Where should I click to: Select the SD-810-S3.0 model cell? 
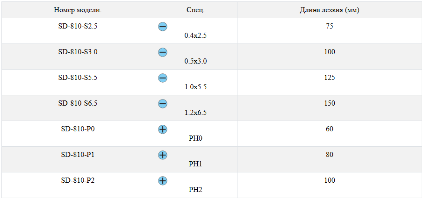pyautogui.click(x=78, y=52)
